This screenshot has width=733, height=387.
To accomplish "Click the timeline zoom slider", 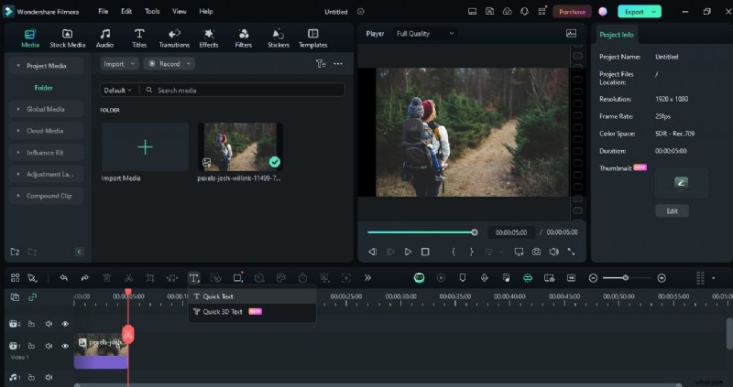I will click(x=627, y=277).
